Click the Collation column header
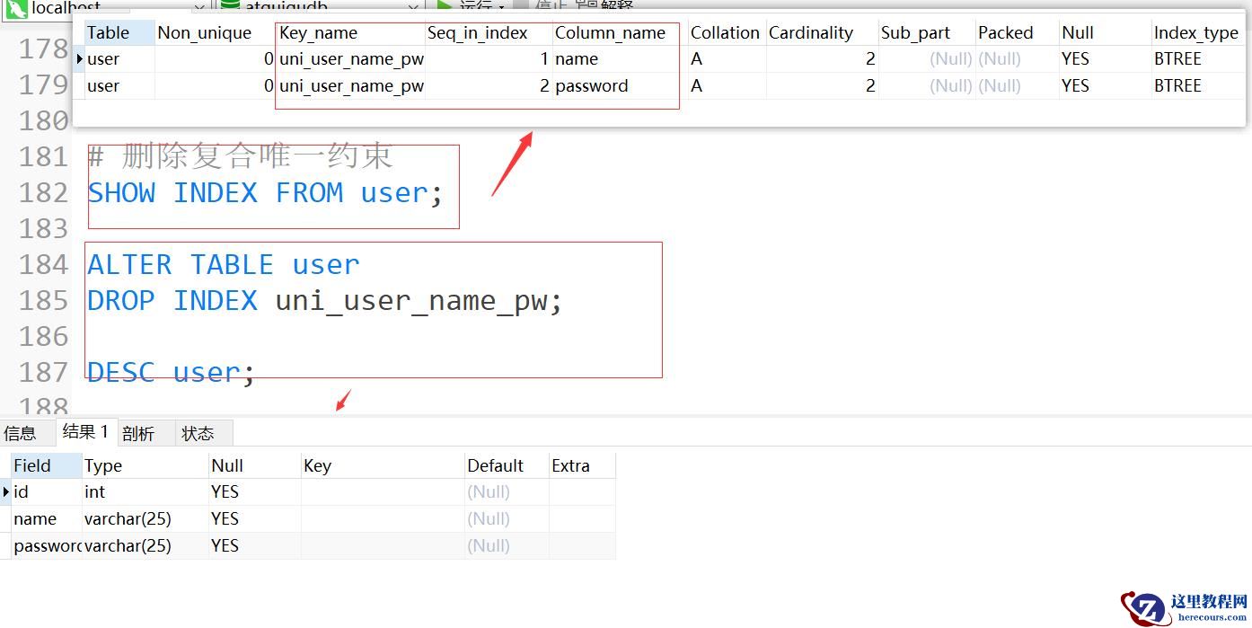Image resolution: width=1252 pixels, height=628 pixels. click(x=727, y=32)
